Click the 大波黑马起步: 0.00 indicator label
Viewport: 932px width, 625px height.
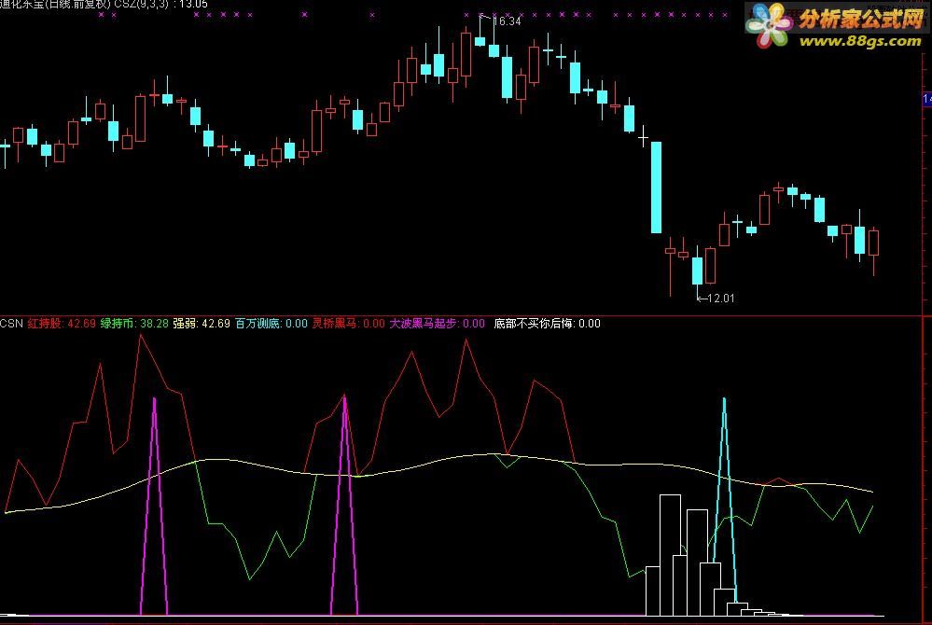437,324
